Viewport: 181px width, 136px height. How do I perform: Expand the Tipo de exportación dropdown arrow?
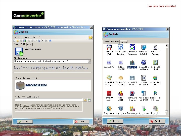[89, 61]
